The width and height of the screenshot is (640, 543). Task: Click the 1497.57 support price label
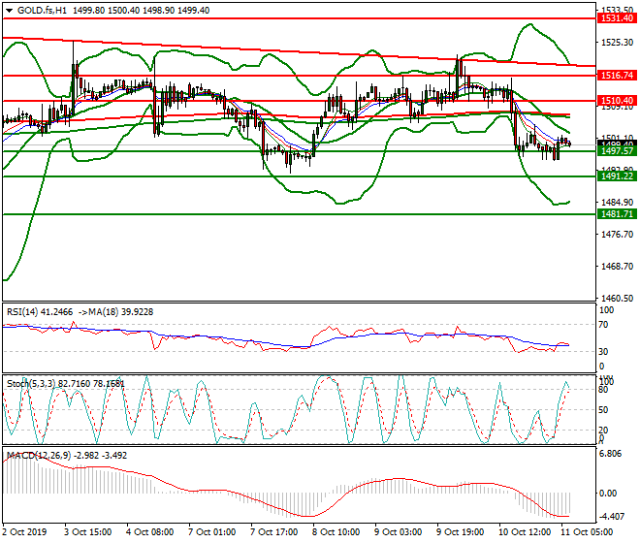pyautogui.click(x=617, y=151)
